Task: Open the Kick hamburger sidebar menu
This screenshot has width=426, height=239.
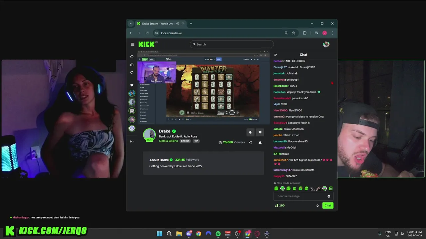Action: (x=132, y=44)
